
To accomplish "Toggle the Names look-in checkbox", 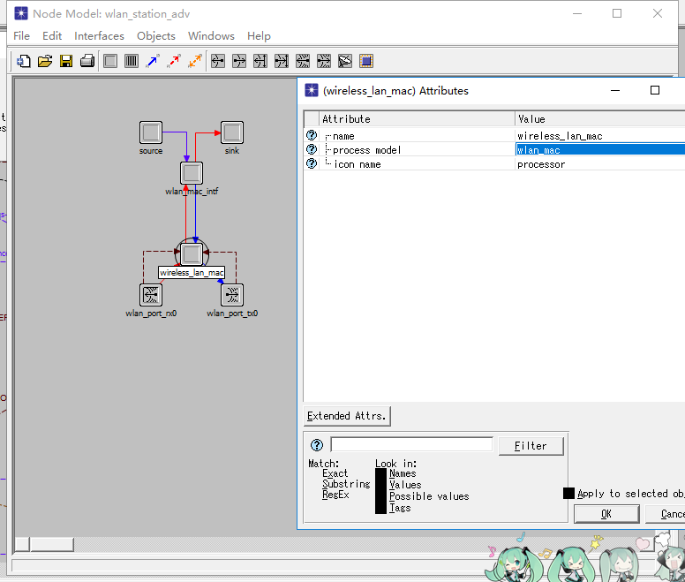I will coord(380,473).
